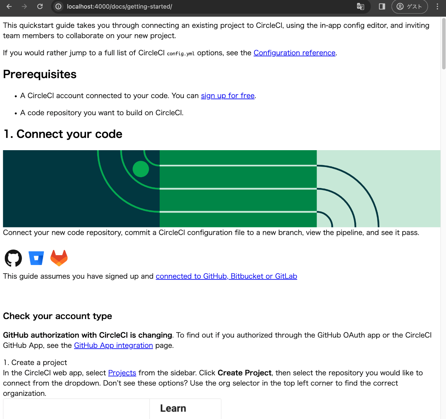Click the inline config.yml code text
Screen dimensions: 446x419
[x=181, y=53]
